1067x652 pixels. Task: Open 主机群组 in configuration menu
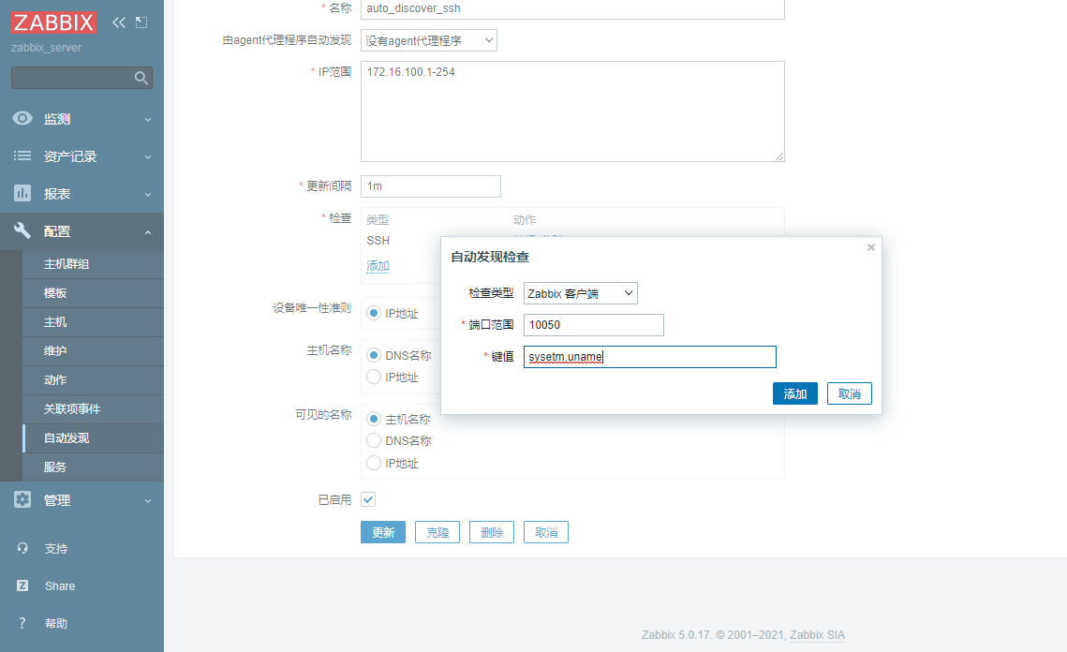[x=67, y=264]
